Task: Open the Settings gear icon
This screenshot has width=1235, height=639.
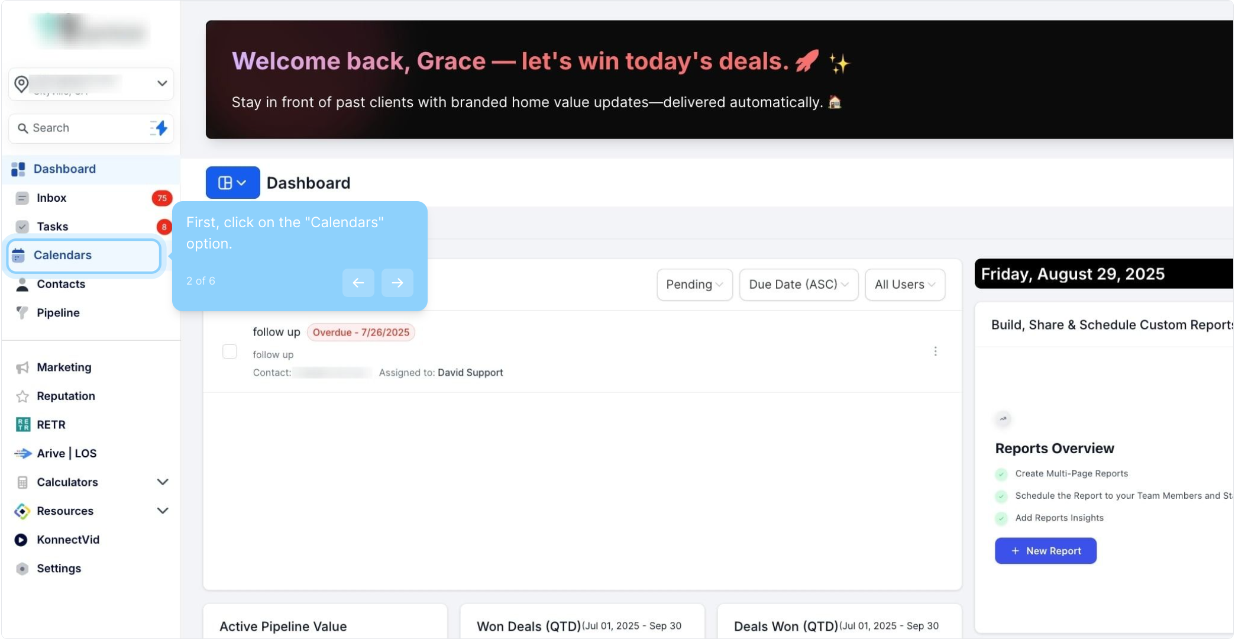Action: pos(22,569)
